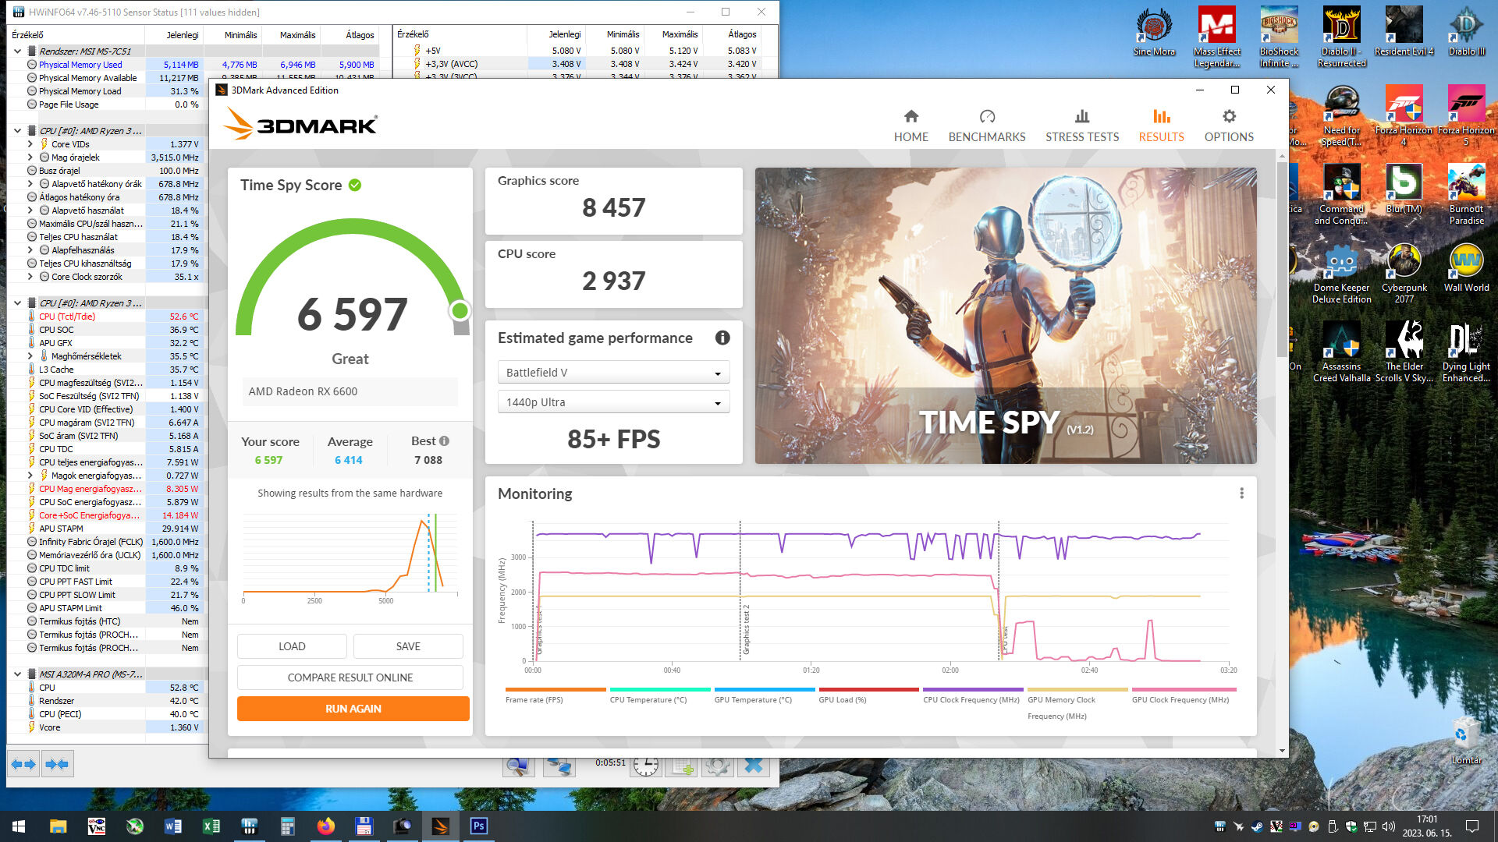Image resolution: width=1498 pixels, height=842 pixels.
Task: Toggle the CPU Clock Frequency legend item
Action: (972, 695)
